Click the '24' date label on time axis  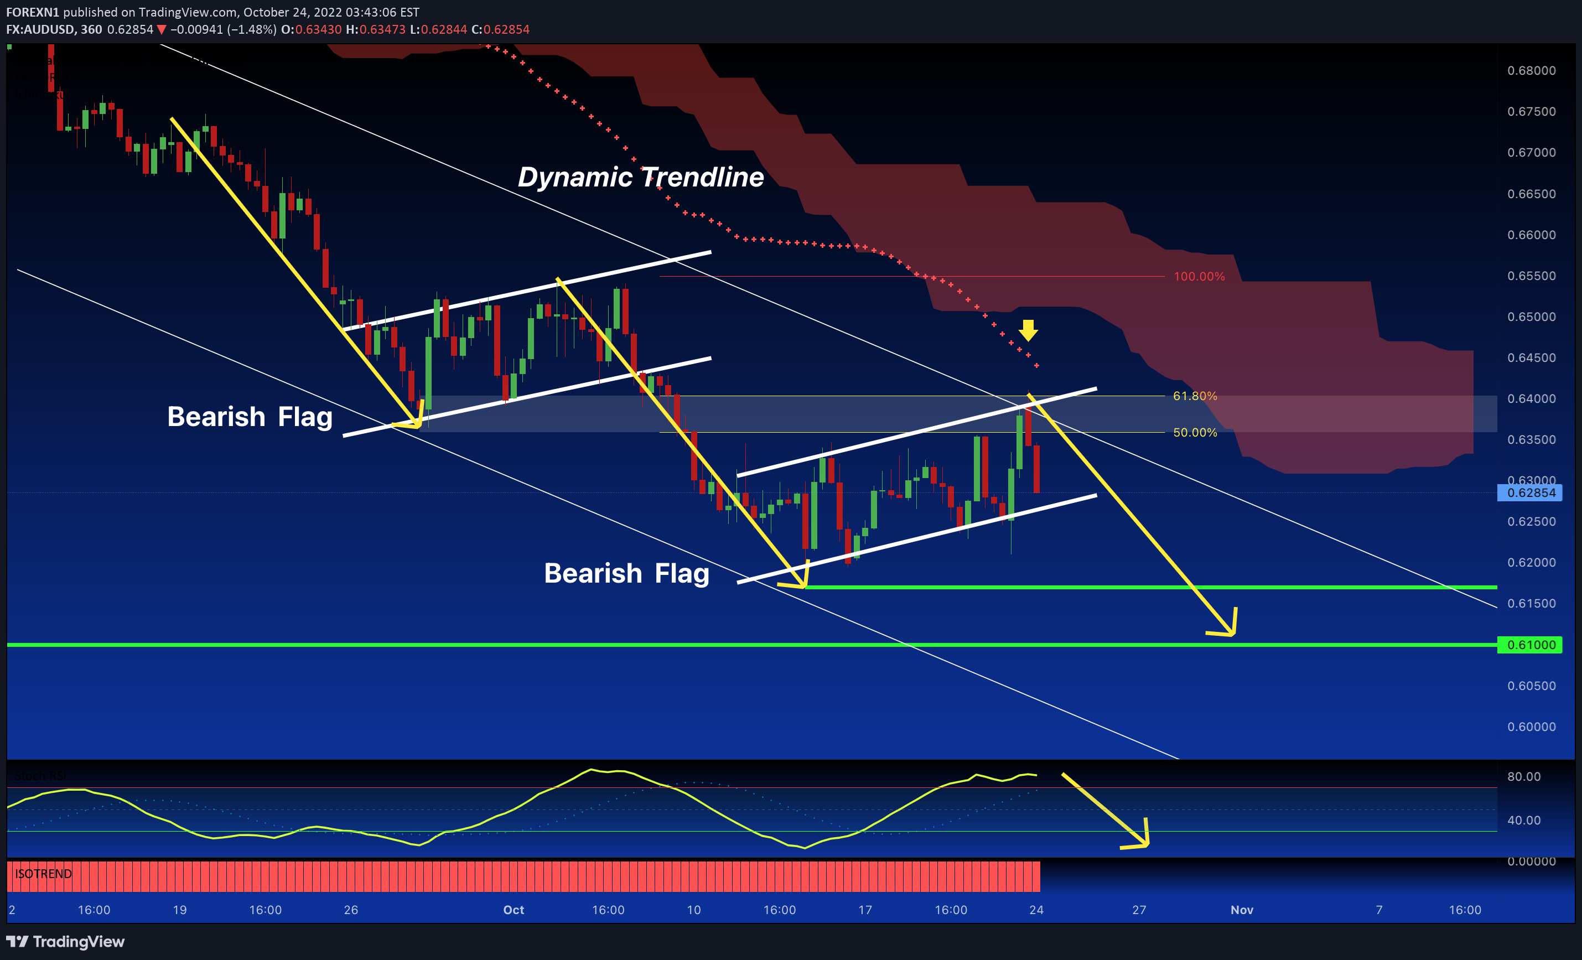click(x=1036, y=910)
